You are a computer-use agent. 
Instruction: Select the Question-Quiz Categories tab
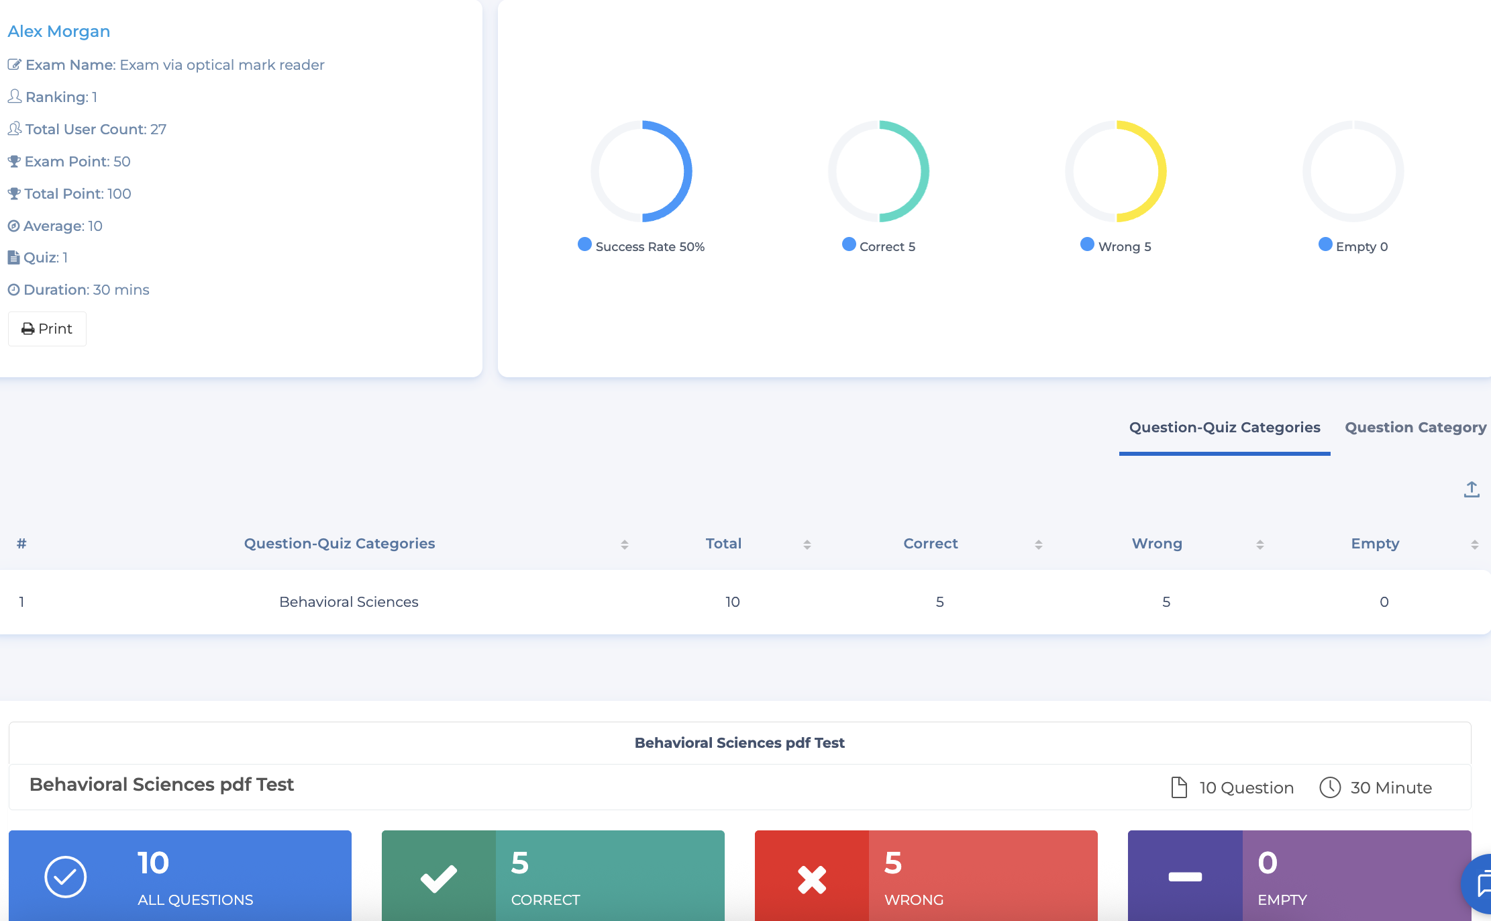pos(1224,428)
